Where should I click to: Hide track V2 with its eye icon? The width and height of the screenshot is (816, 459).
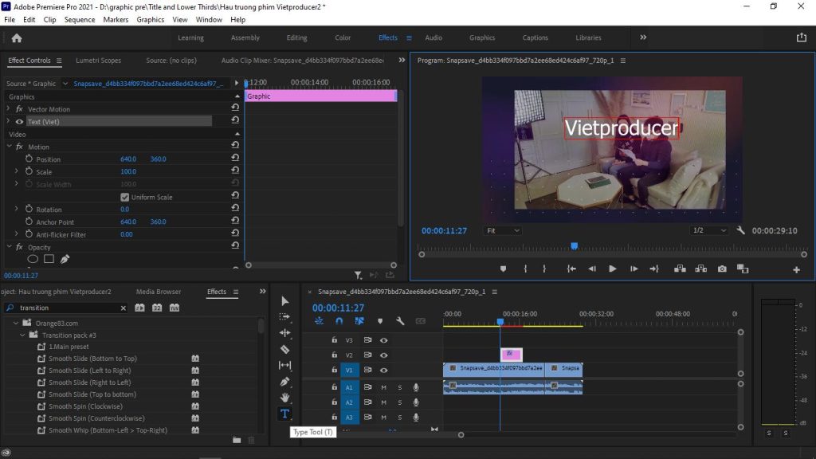coord(384,355)
